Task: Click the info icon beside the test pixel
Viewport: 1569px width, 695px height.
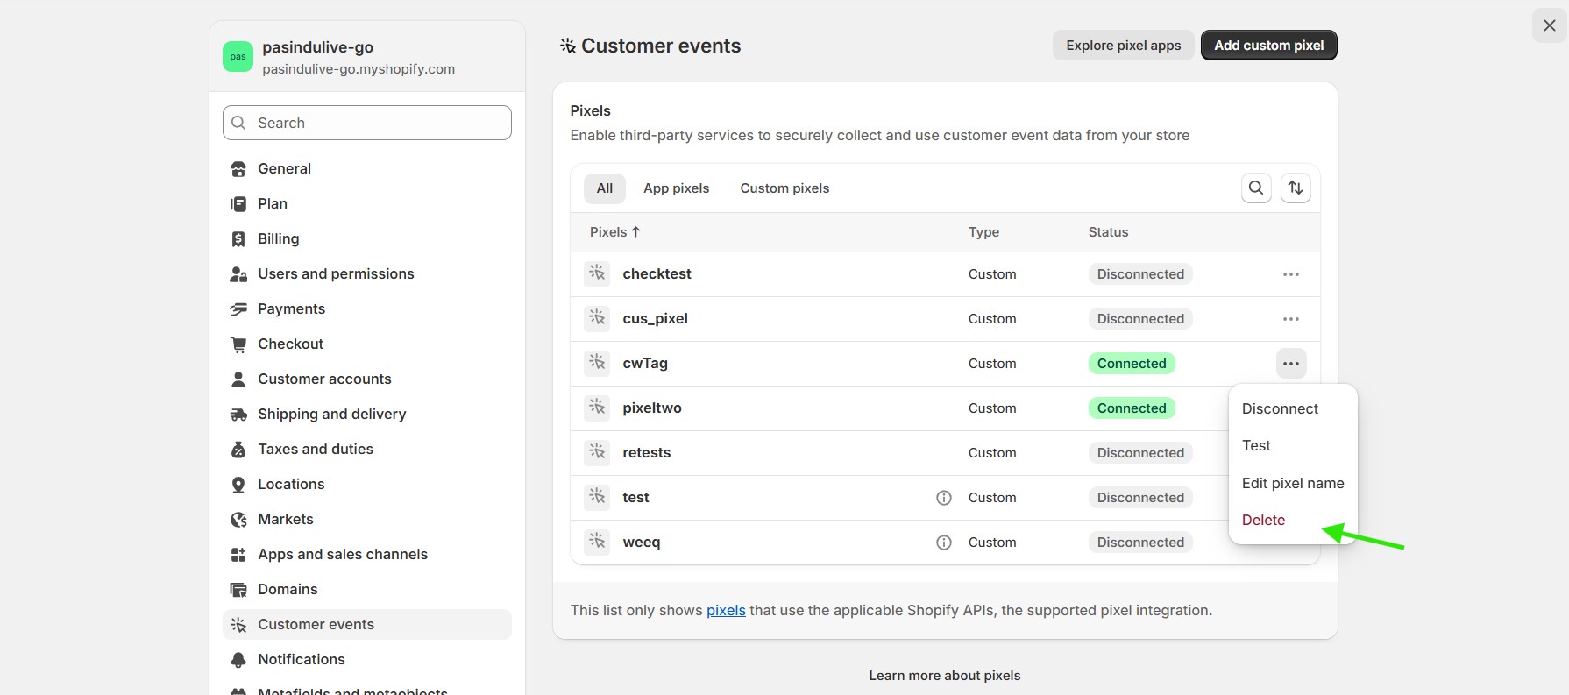Action: [x=944, y=498]
